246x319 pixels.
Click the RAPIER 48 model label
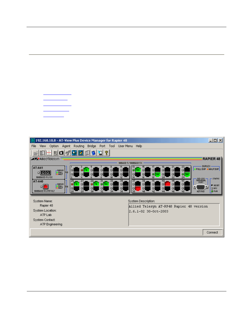click(x=211, y=159)
